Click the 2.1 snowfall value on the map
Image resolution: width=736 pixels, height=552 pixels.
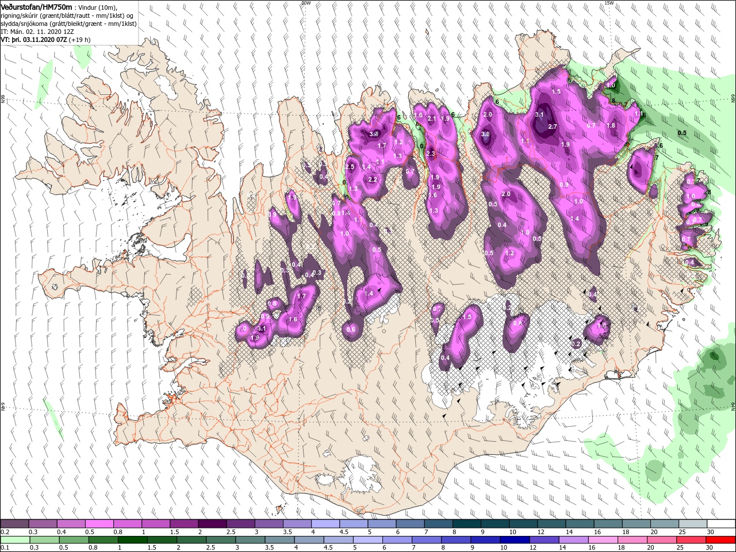(x=432, y=118)
